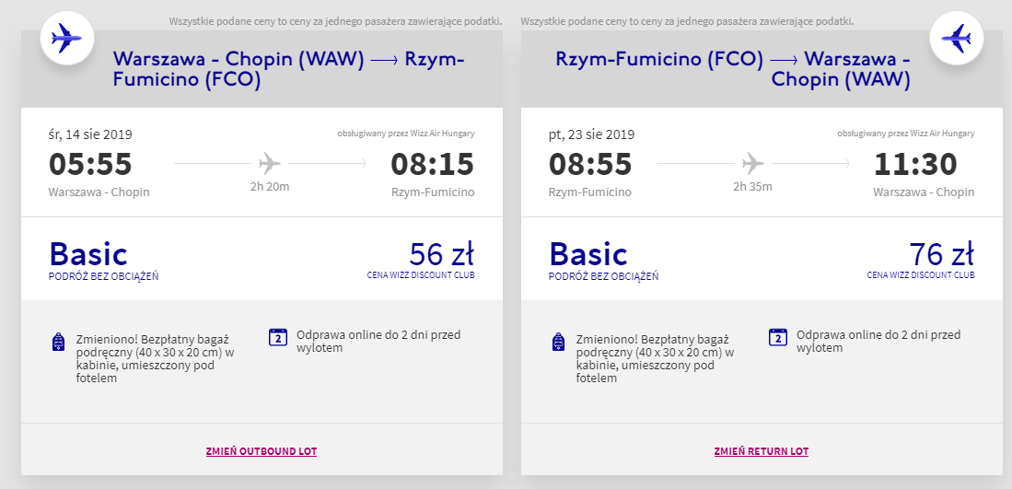Click the gray plane icon above 2h 35m
1012x489 pixels.
(752, 163)
